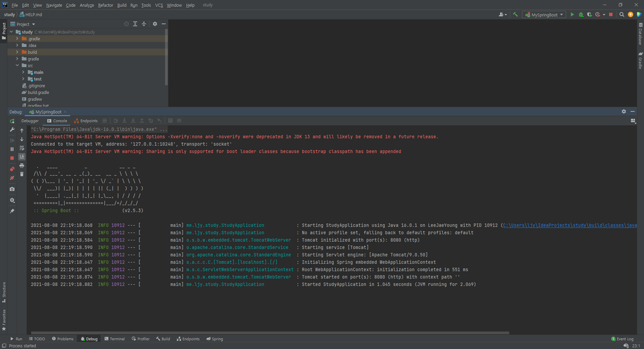
Task: Click the Step Over debug icon
Action: 115,121
